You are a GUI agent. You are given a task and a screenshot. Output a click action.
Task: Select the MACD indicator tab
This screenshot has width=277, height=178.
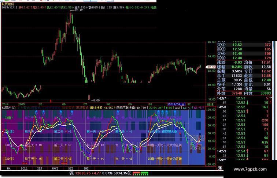click(55, 168)
